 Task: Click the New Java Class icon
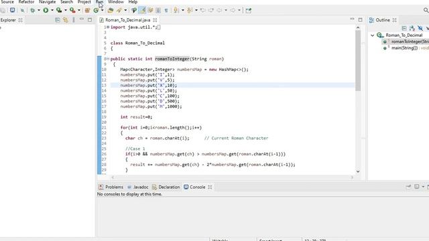(x=96, y=11)
